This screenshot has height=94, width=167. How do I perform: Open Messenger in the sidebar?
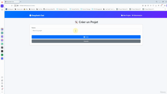[x=2, y=40]
